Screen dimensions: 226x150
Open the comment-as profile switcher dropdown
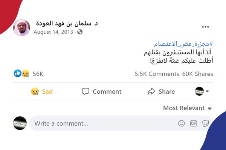pos(202,91)
